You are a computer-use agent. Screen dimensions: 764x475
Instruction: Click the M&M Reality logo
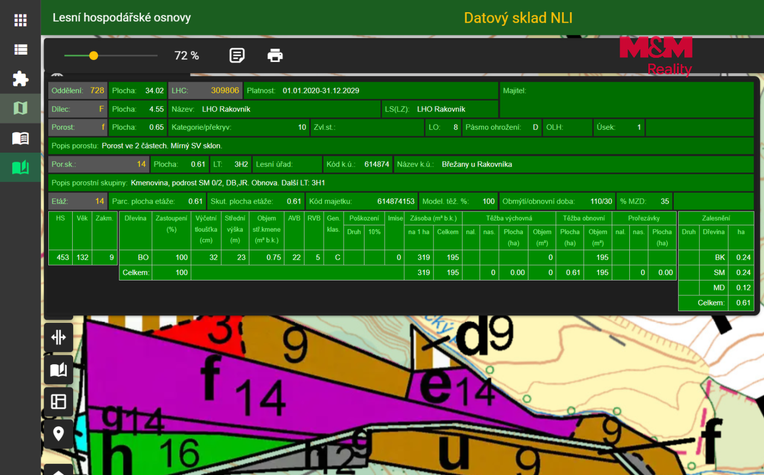coord(656,56)
